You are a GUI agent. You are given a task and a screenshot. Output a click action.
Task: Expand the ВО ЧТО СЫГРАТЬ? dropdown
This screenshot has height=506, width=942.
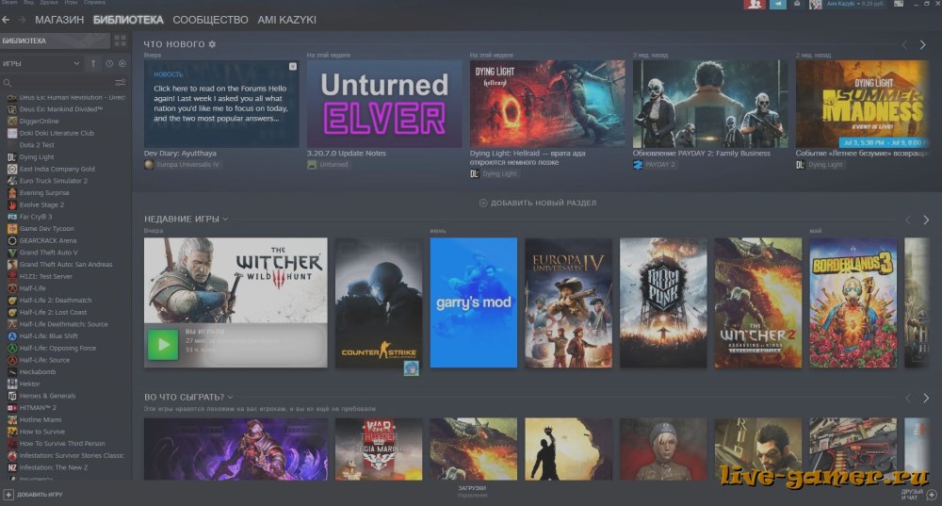click(231, 398)
